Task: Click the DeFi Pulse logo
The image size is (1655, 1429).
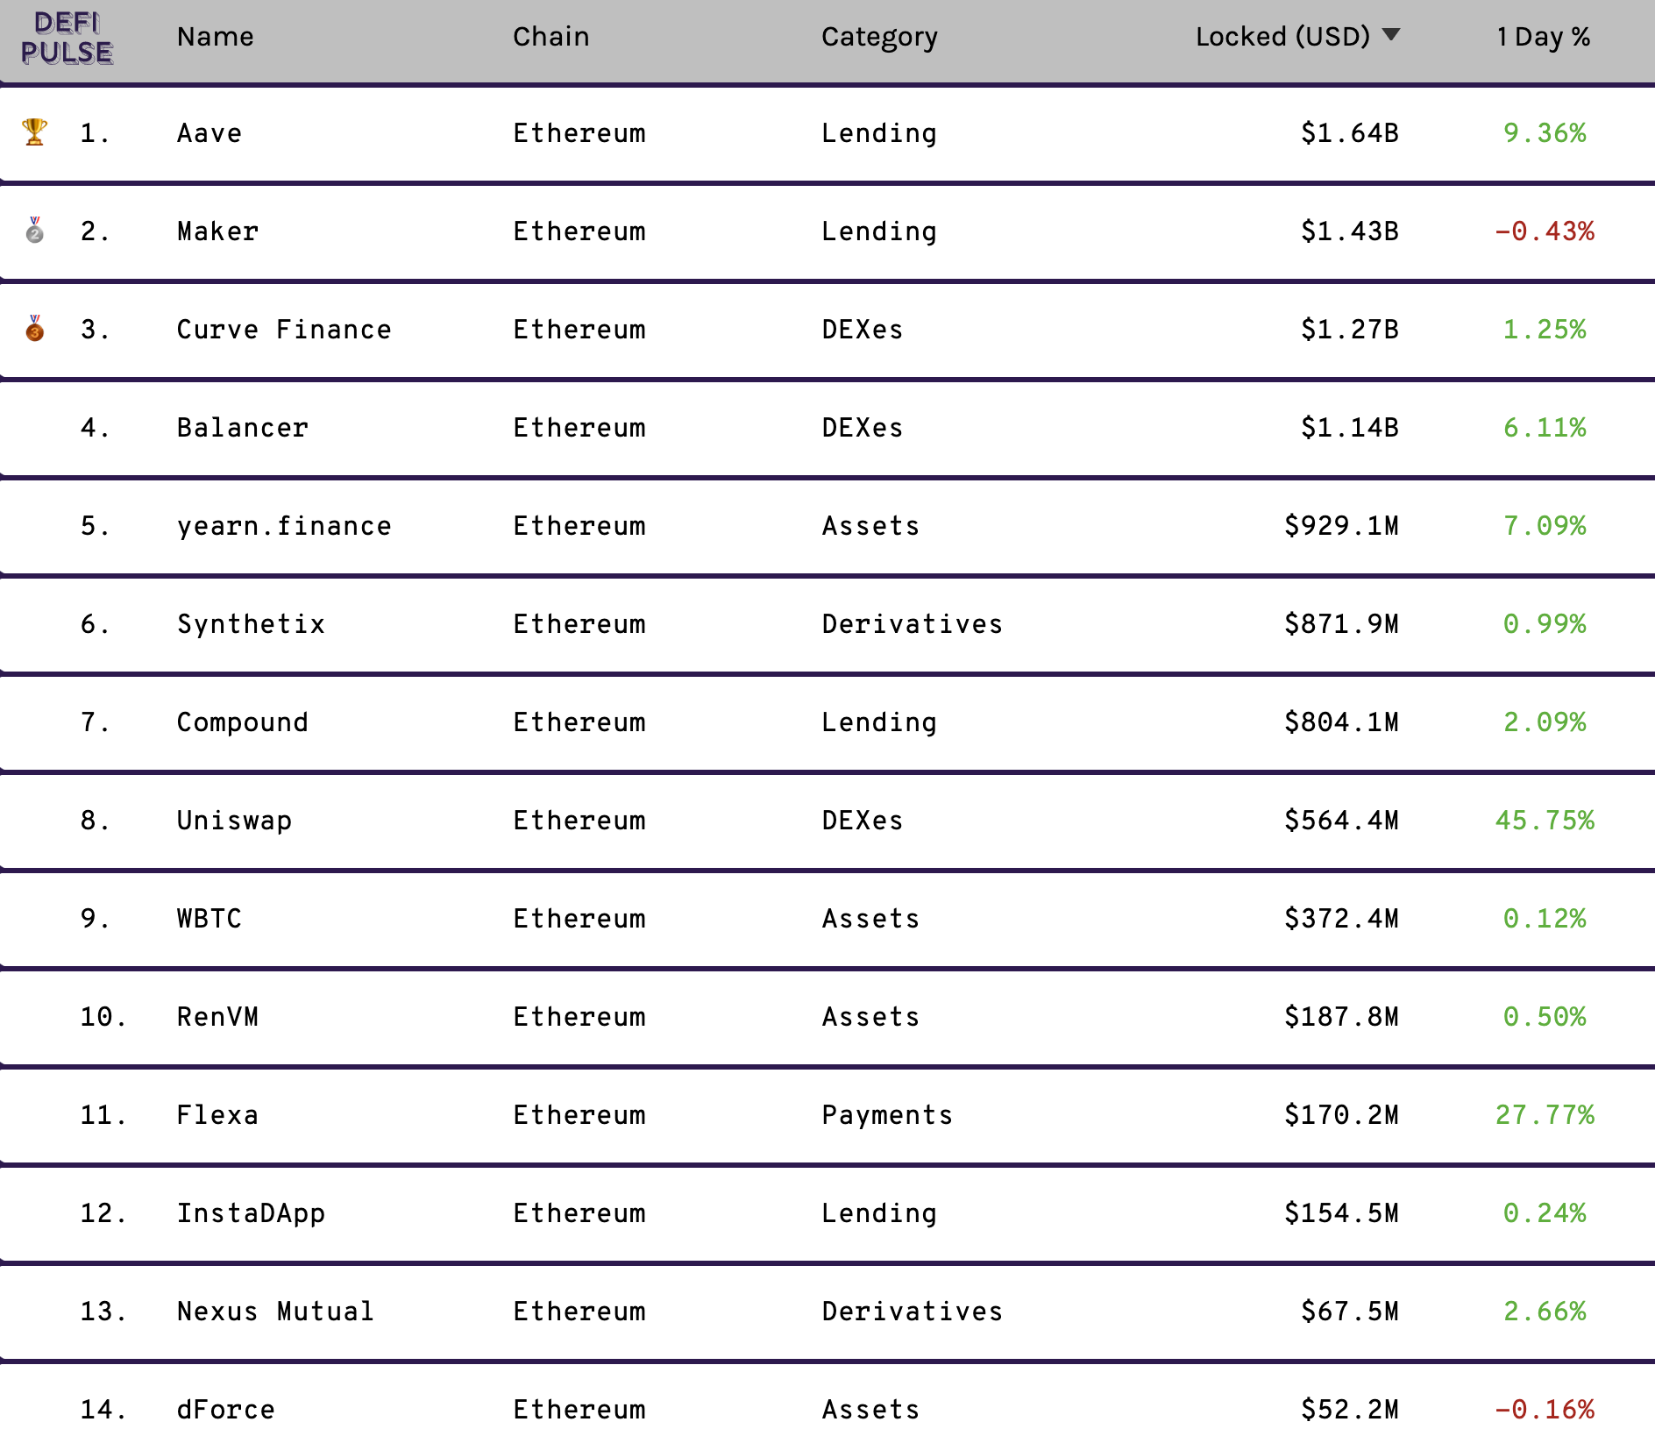Action: (67, 39)
